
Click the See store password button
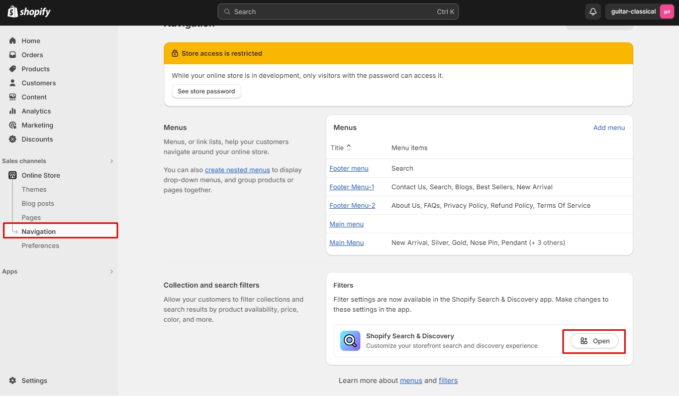pyautogui.click(x=206, y=91)
